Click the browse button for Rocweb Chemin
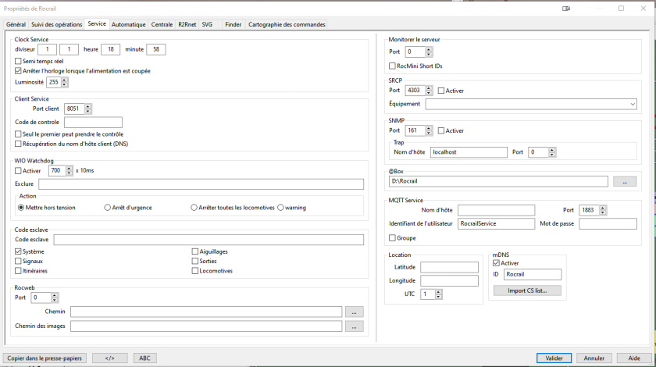Viewport: 656px width, 367px height. click(354, 312)
